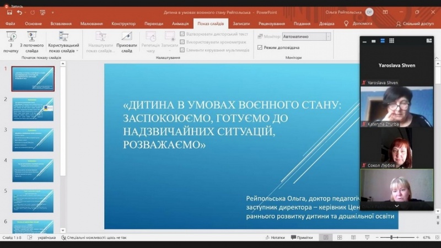This screenshot has width=441, height=248.
Task: Toggle the Play Narrations checkbox
Action: click(182, 34)
